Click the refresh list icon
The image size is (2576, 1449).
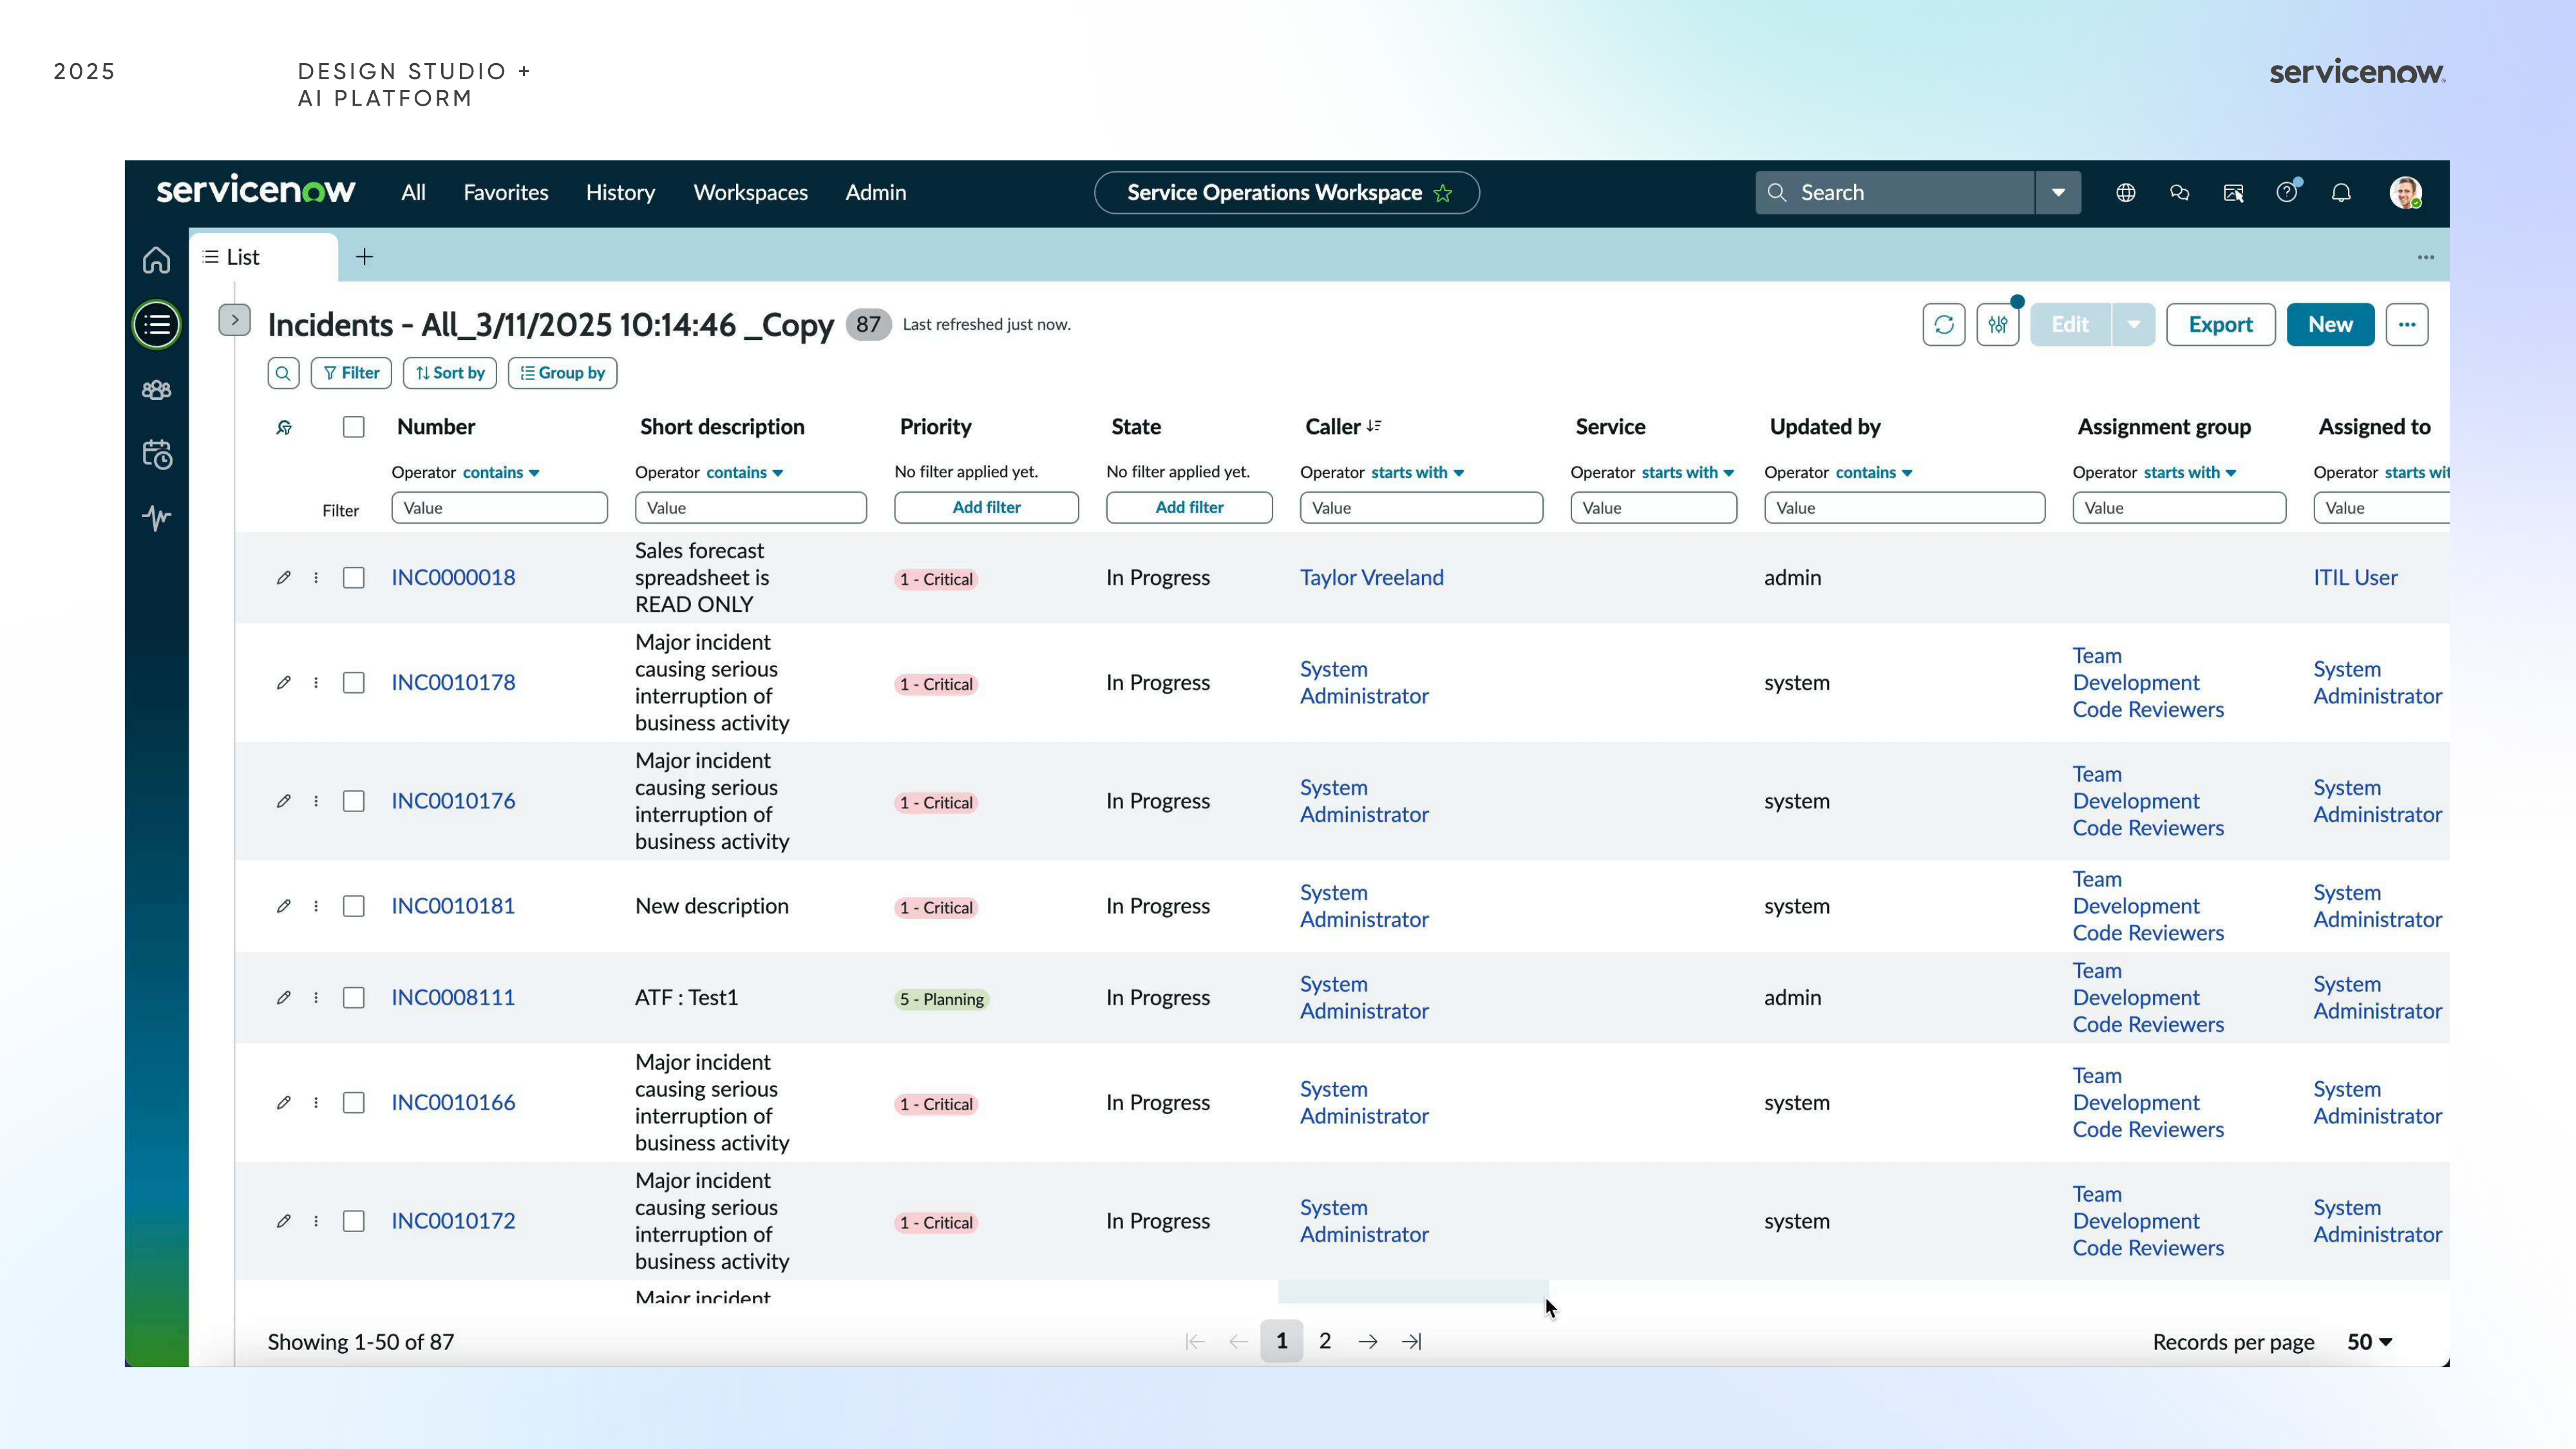pyautogui.click(x=1943, y=325)
